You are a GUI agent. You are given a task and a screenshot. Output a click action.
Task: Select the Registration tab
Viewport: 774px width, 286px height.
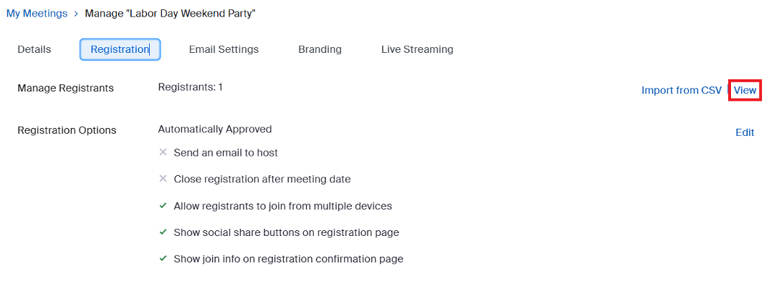tap(120, 49)
